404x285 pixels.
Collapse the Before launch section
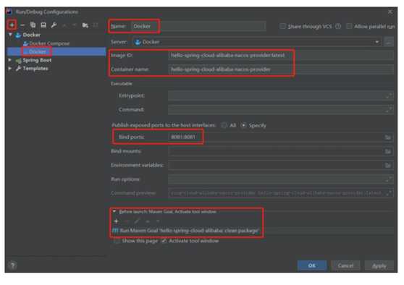[x=114, y=212]
